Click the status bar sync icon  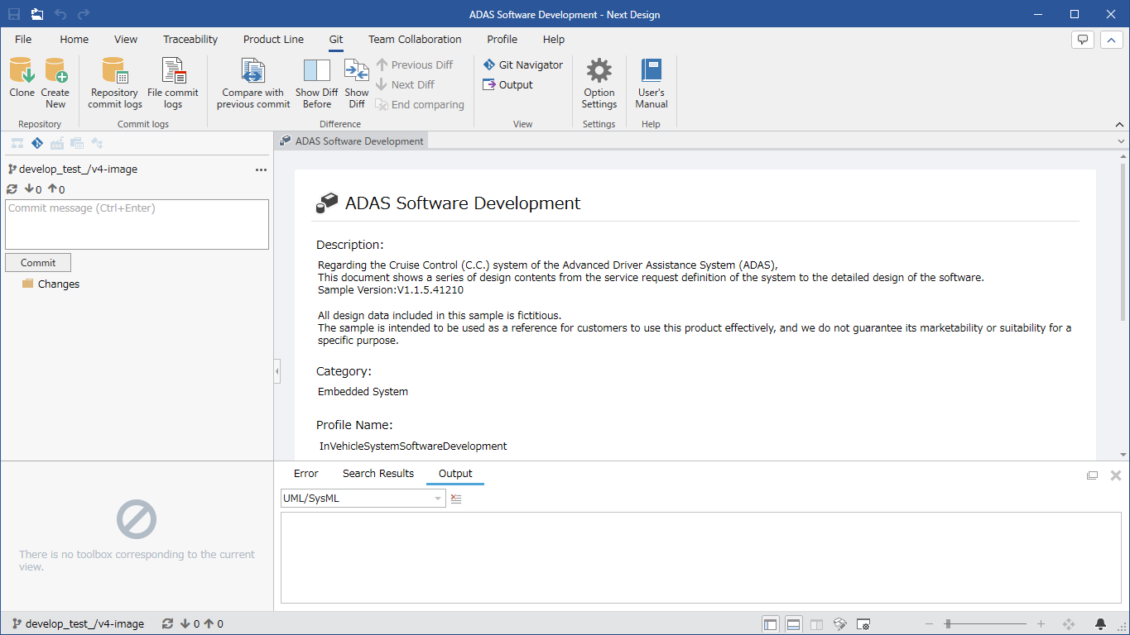point(168,623)
